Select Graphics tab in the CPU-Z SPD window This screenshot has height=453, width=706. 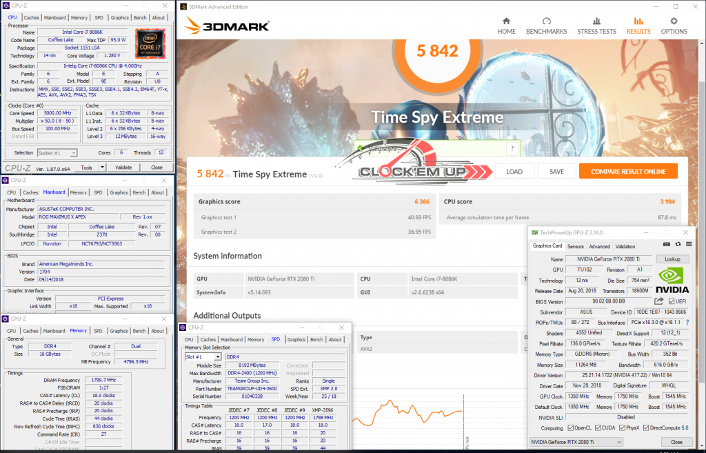[x=296, y=339]
